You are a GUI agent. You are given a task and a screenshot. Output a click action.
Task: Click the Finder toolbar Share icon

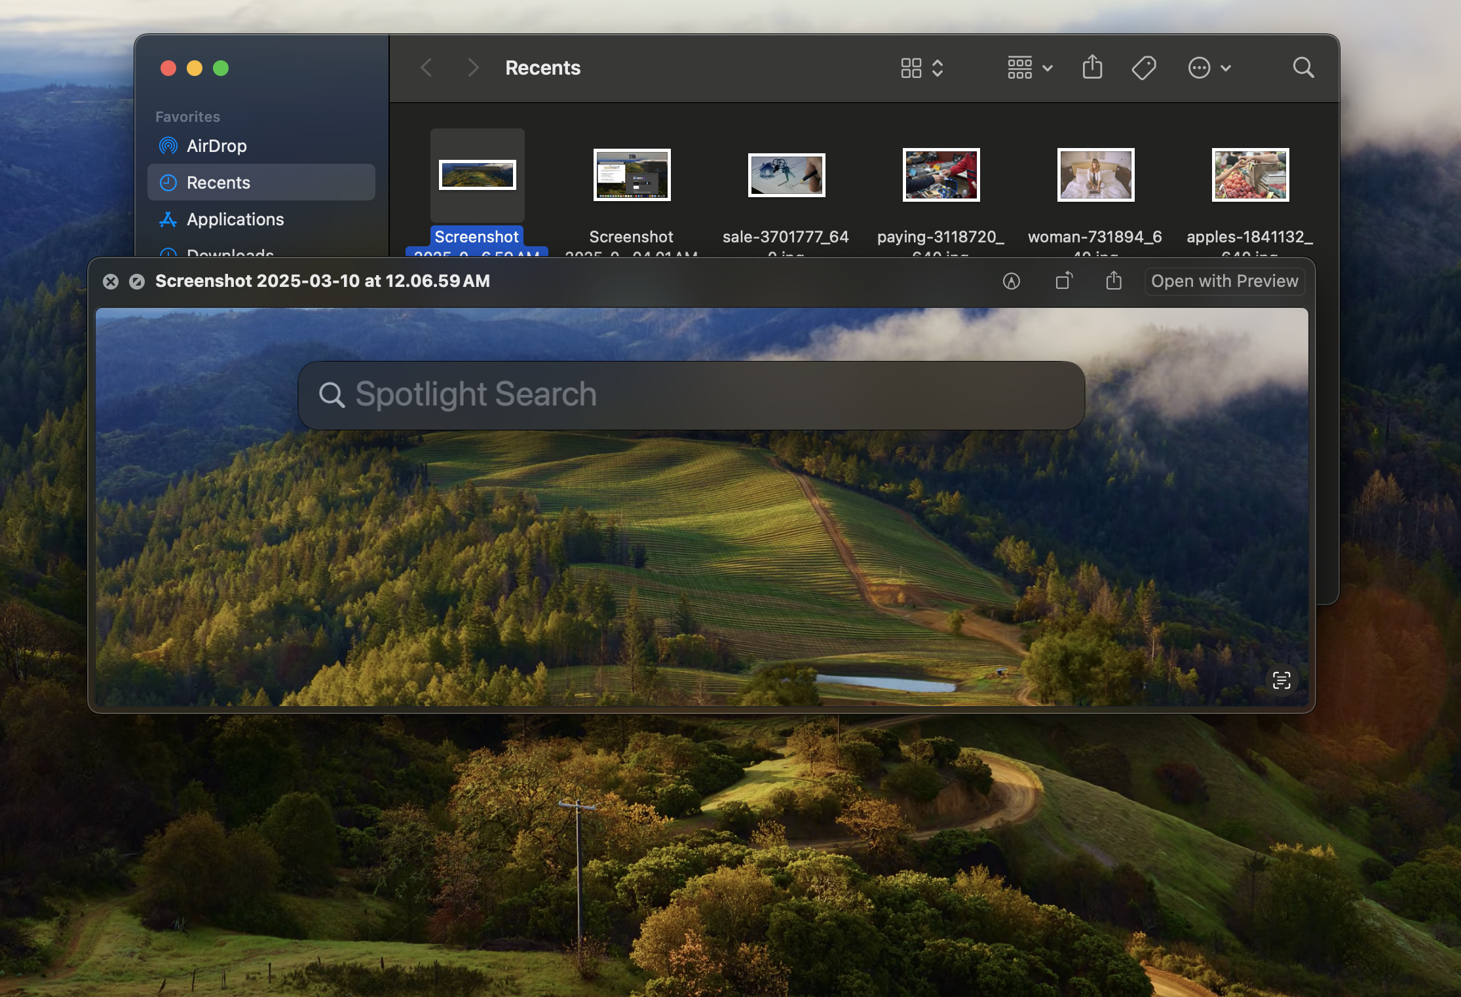[x=1092, y=67]
